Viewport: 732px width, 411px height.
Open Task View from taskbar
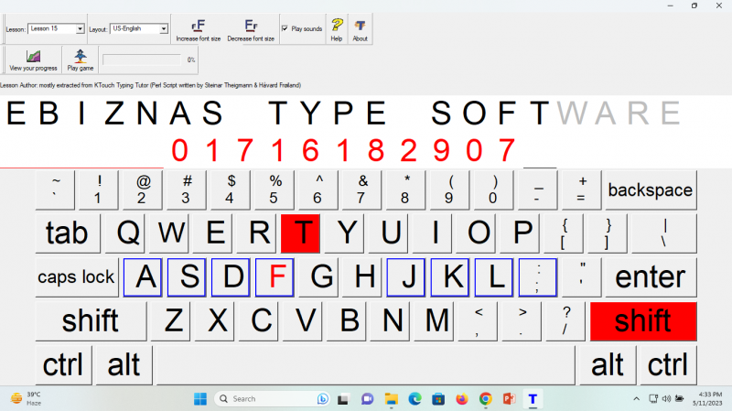pos(344,399)
